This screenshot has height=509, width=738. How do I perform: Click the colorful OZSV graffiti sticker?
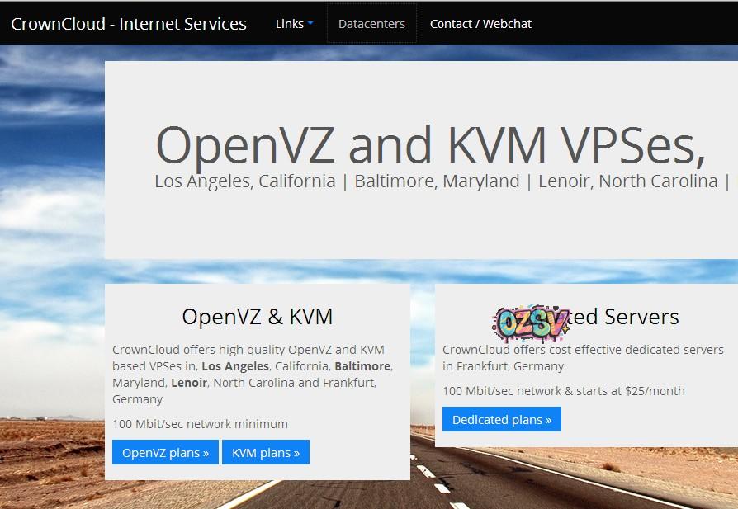[531, 323]
